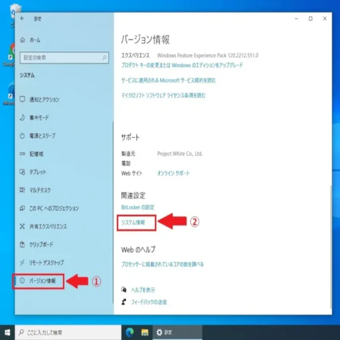Open 記憶域 storage settings
Image resolution: width=340 pixels, height=340 pixels.
36,154
